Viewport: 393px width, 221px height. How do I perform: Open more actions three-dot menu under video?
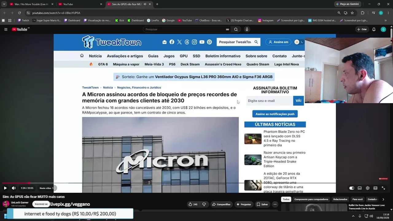click(275, 204)
